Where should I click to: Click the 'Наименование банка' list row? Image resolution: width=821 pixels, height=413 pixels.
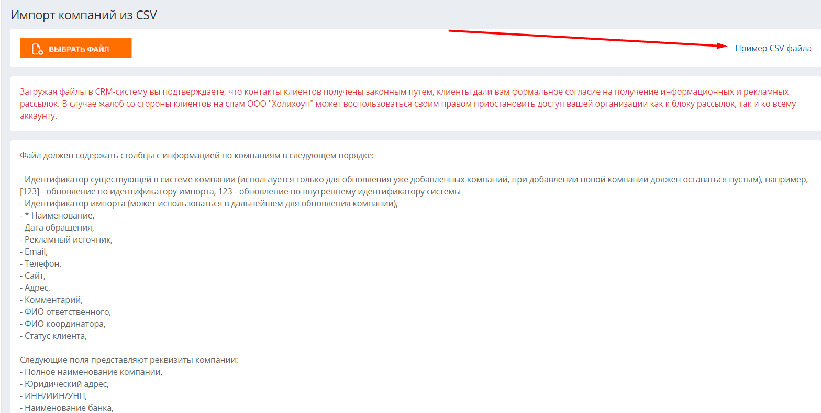tap(66, 408)
